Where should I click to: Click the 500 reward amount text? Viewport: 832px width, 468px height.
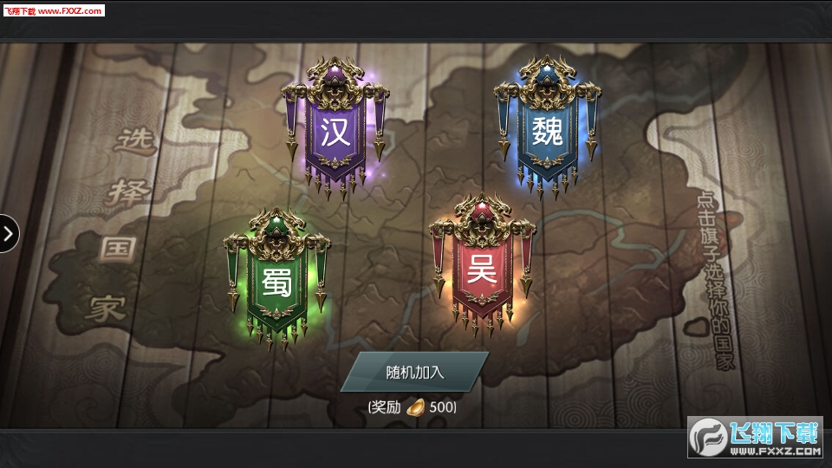point(441,407)
